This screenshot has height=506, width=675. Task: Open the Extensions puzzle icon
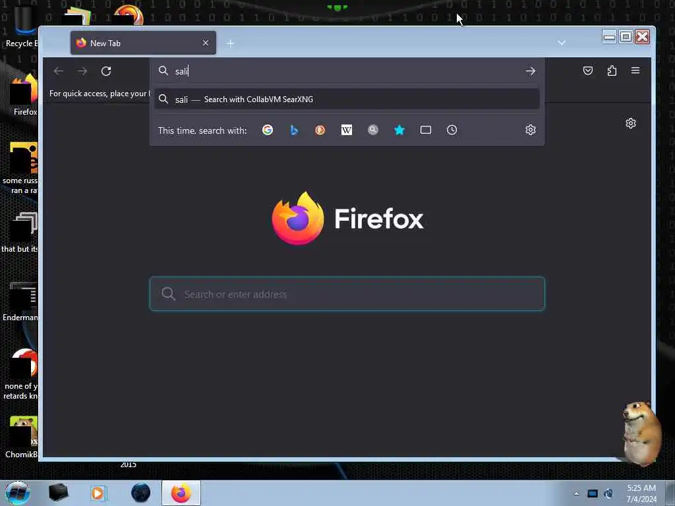tap(612, 70)
